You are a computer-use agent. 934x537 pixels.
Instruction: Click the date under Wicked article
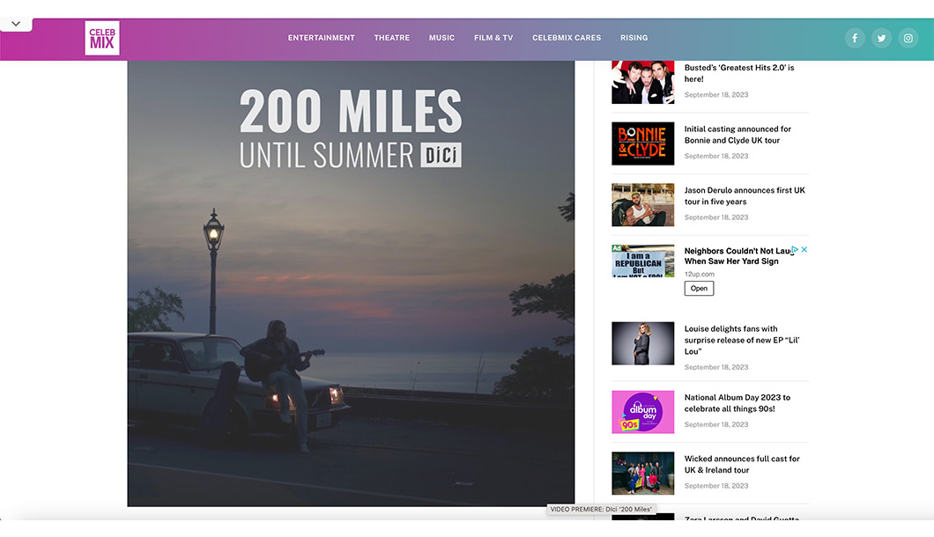pyautogui.click(x=716, y=486)
